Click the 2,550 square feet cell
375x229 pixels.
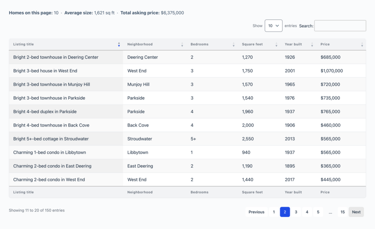tap(259, 139)
